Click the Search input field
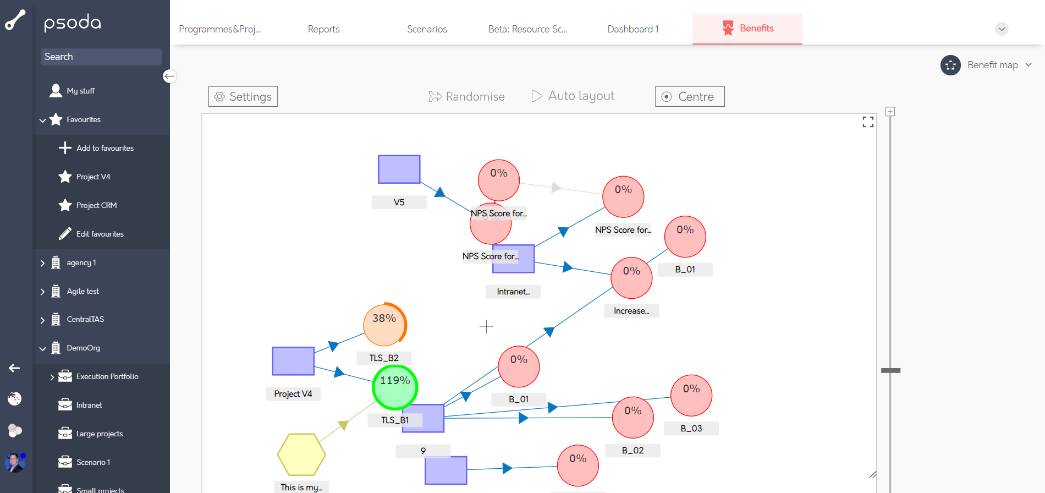1045x493 pixels. 101,57
